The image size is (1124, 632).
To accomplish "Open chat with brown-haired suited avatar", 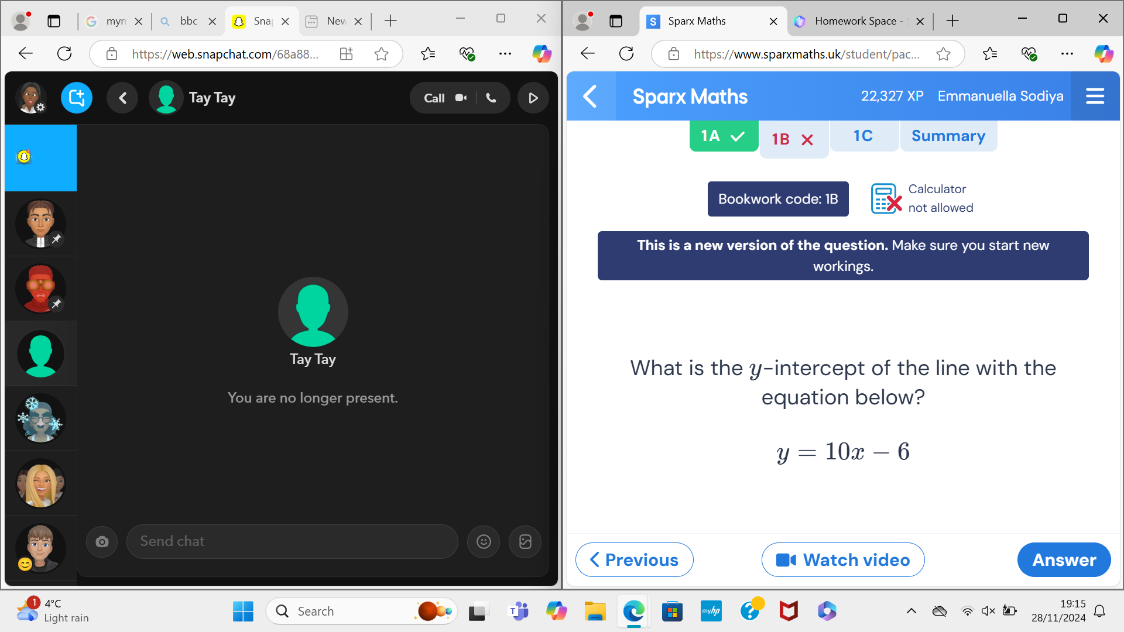I will [40, 224].
